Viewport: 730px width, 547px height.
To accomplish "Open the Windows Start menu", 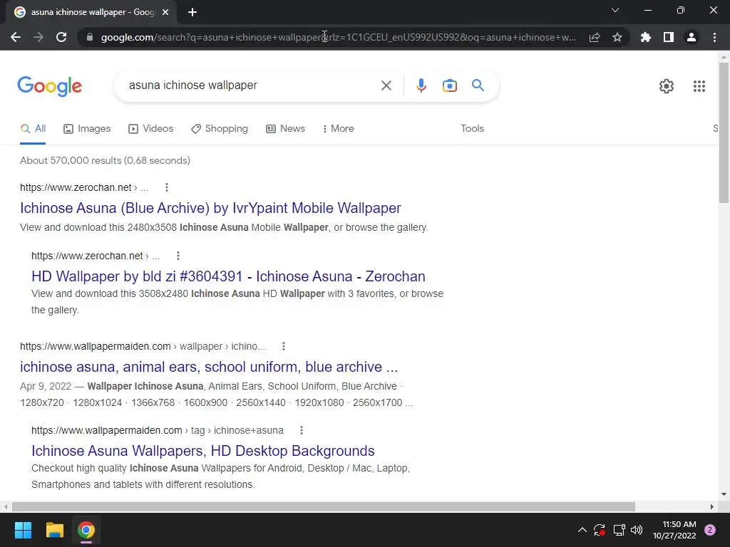I will click(x=23, y=530).
